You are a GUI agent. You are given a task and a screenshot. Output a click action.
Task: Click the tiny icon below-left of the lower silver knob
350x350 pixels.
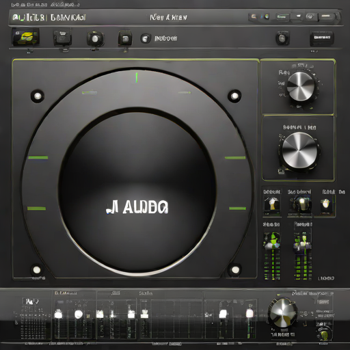pyautogui.click(x=281, y=171)
